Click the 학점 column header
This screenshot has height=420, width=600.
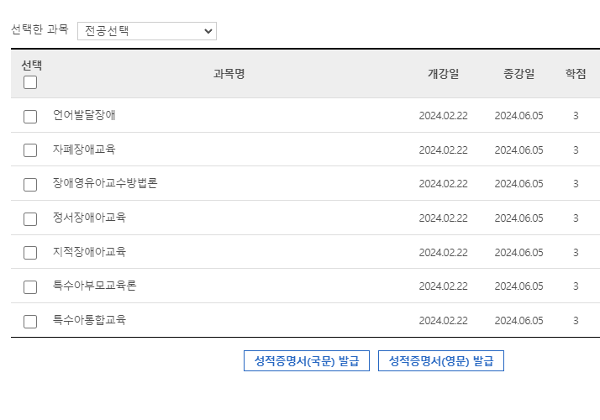click(576, 74)
